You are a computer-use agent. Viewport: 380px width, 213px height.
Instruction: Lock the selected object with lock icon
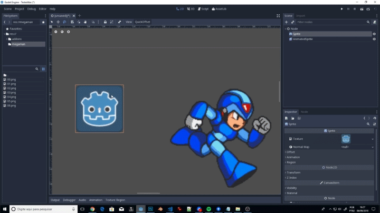pyautogui.click(x=105, y=22)
